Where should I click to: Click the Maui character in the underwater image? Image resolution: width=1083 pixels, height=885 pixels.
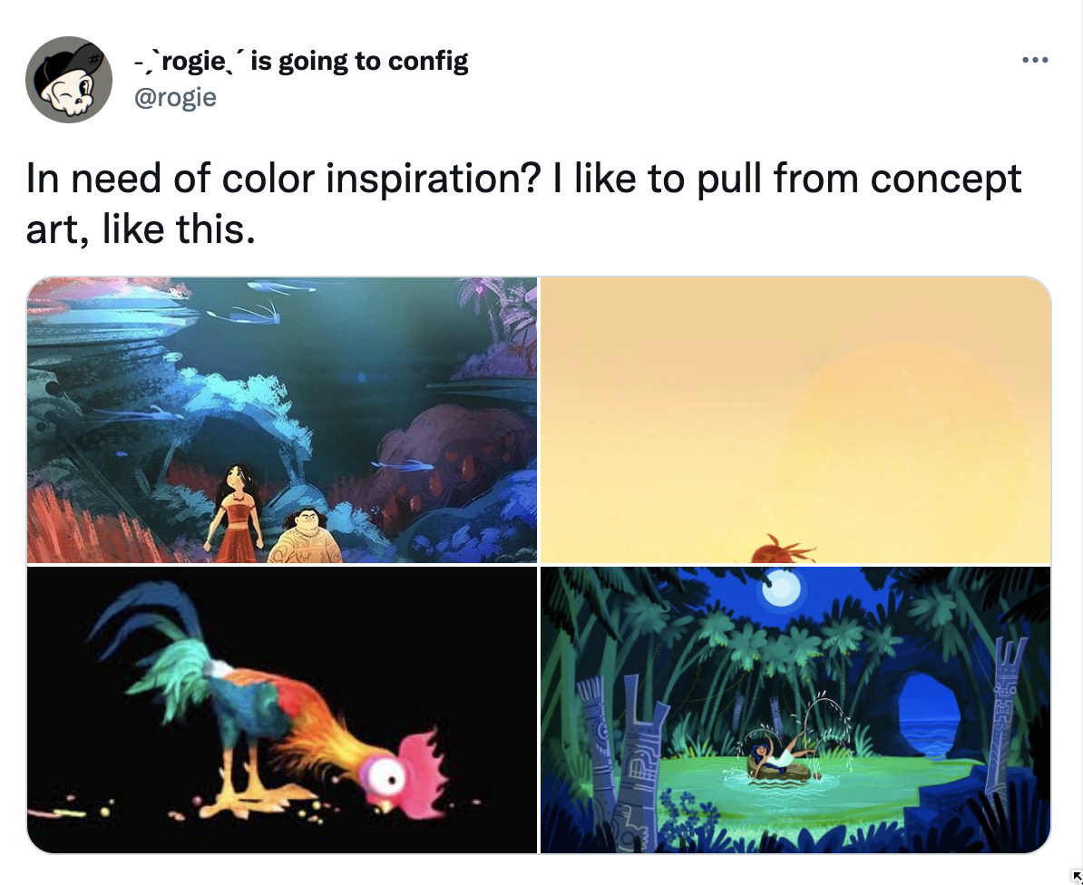pos(305,536)
